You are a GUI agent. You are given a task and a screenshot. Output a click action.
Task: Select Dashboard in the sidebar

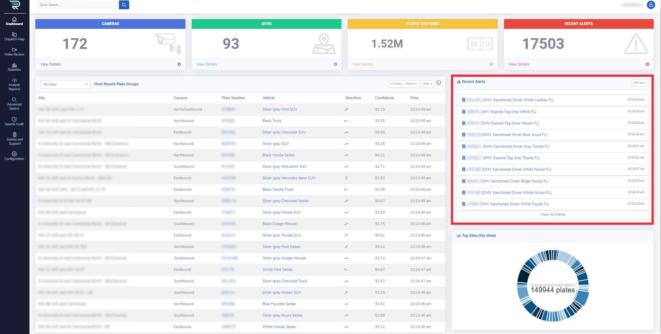coord(14,21)
